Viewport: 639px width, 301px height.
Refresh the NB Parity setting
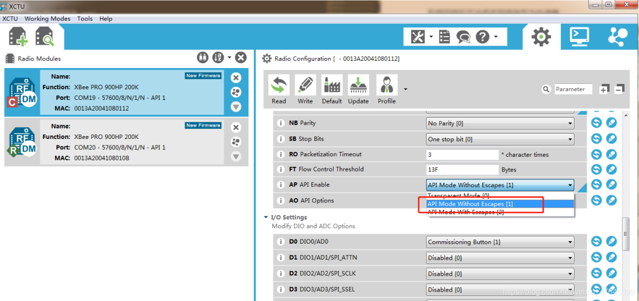pos(596,122)
